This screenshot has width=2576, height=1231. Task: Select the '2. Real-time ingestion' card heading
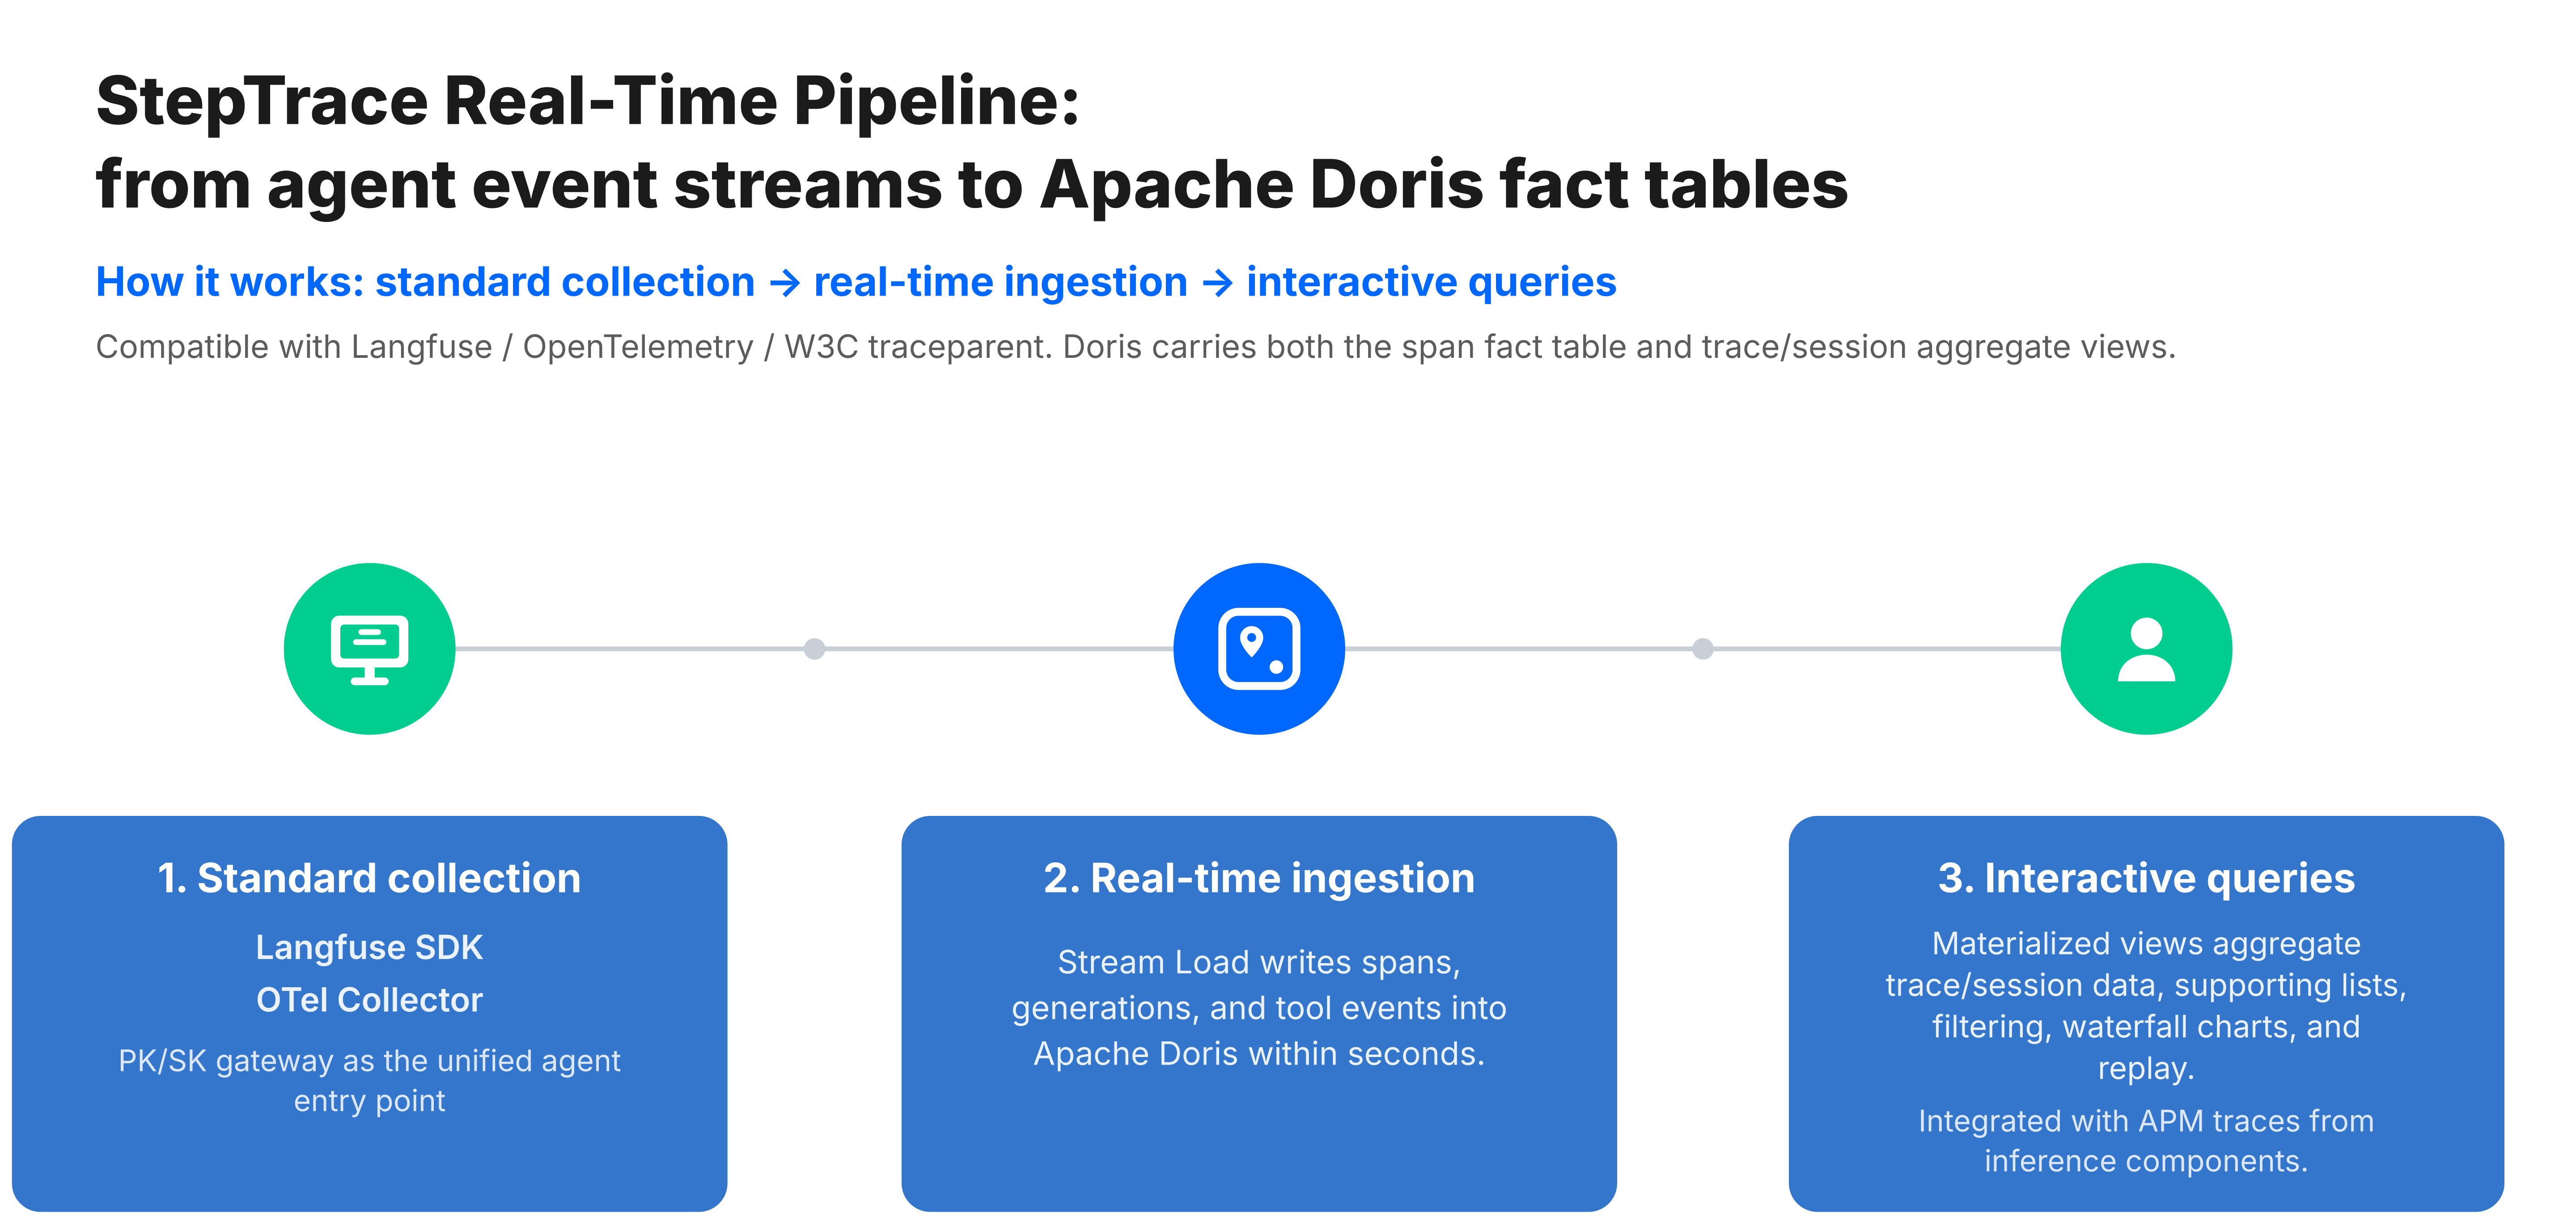click(1259, 878)
